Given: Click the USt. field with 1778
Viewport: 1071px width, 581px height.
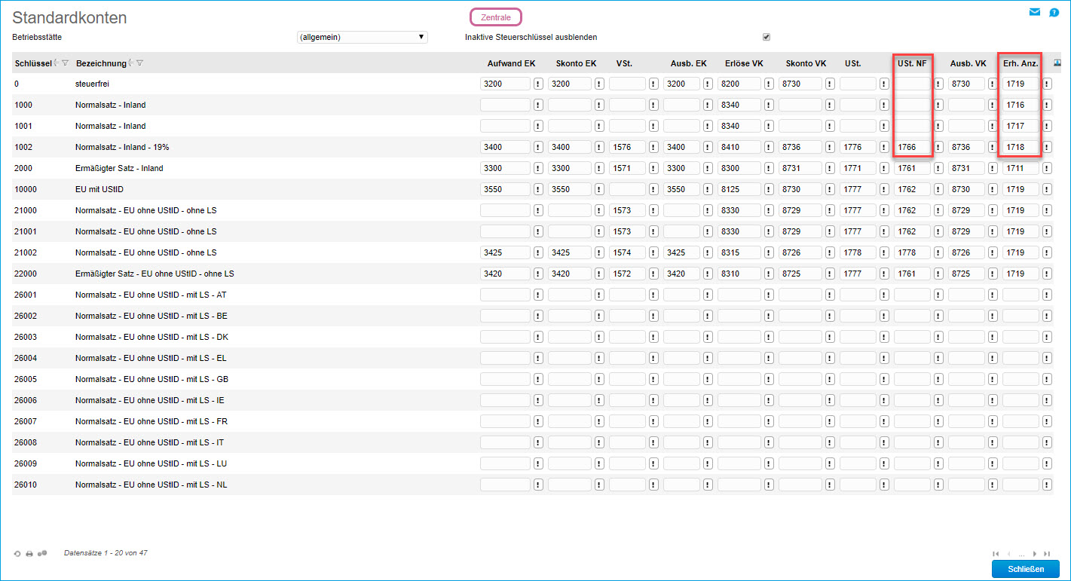Looking at the screenshot, I should tap(858, 252).
